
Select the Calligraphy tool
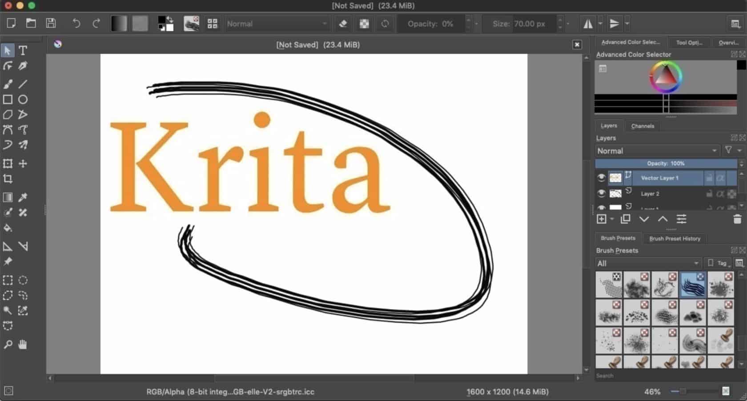(23, 66)
